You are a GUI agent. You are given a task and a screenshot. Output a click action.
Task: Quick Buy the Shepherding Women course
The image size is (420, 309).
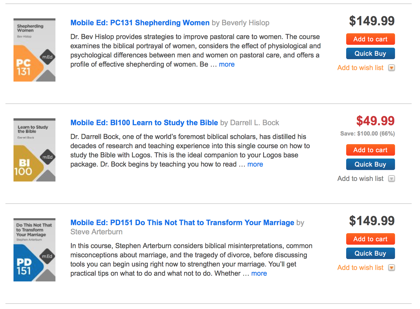pyautogui.click(x=370, y=53)
